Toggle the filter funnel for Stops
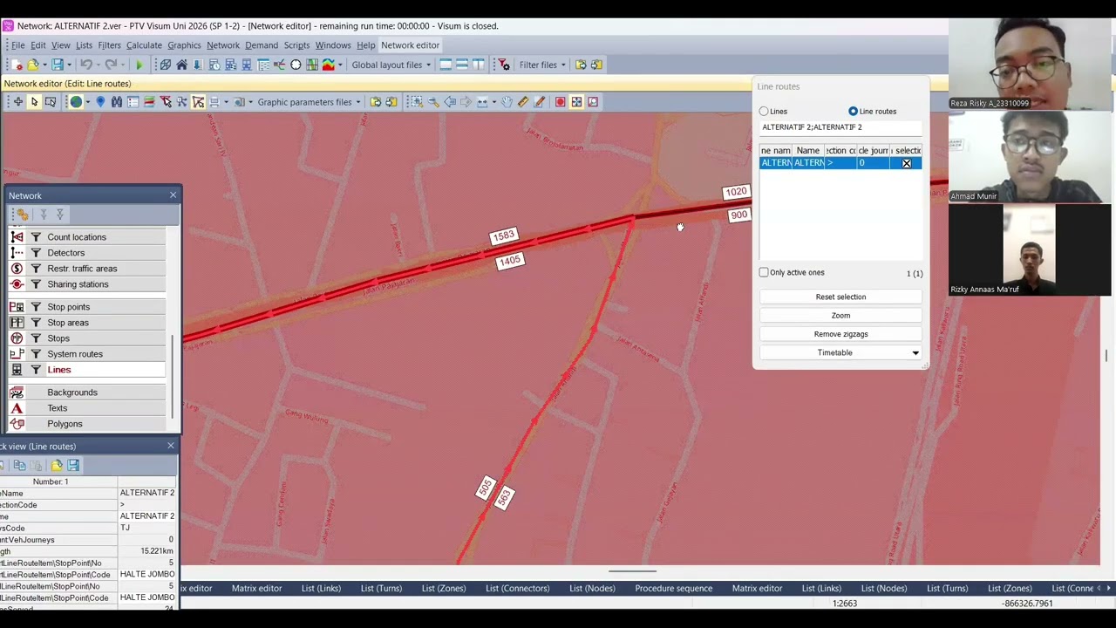Image resolution: width=1116 pixels, height=628 pixels. [x=36, y=338]
